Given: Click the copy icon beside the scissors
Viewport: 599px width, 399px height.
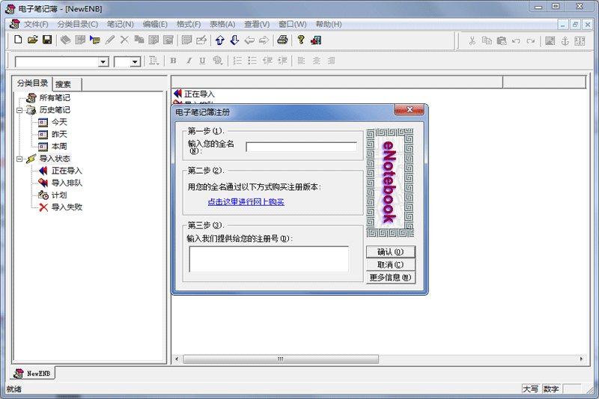Looking at the screenshot, I should [487, 41].
